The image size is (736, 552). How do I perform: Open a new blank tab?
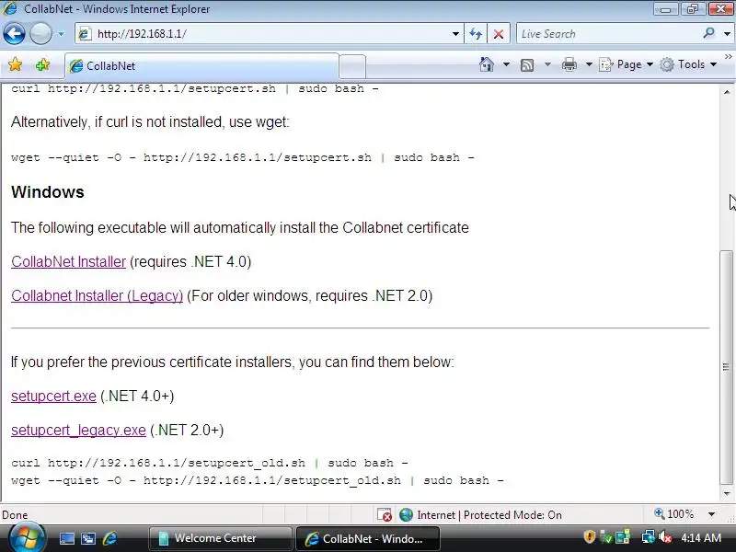(352, 65)
